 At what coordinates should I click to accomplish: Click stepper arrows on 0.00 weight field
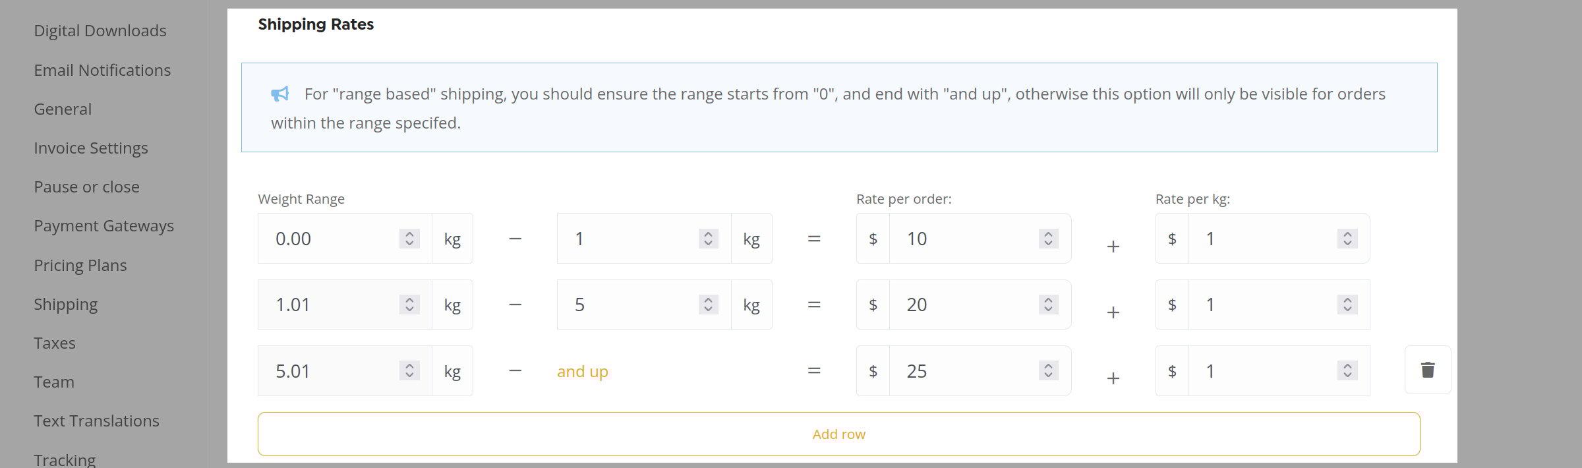(409, 239)
